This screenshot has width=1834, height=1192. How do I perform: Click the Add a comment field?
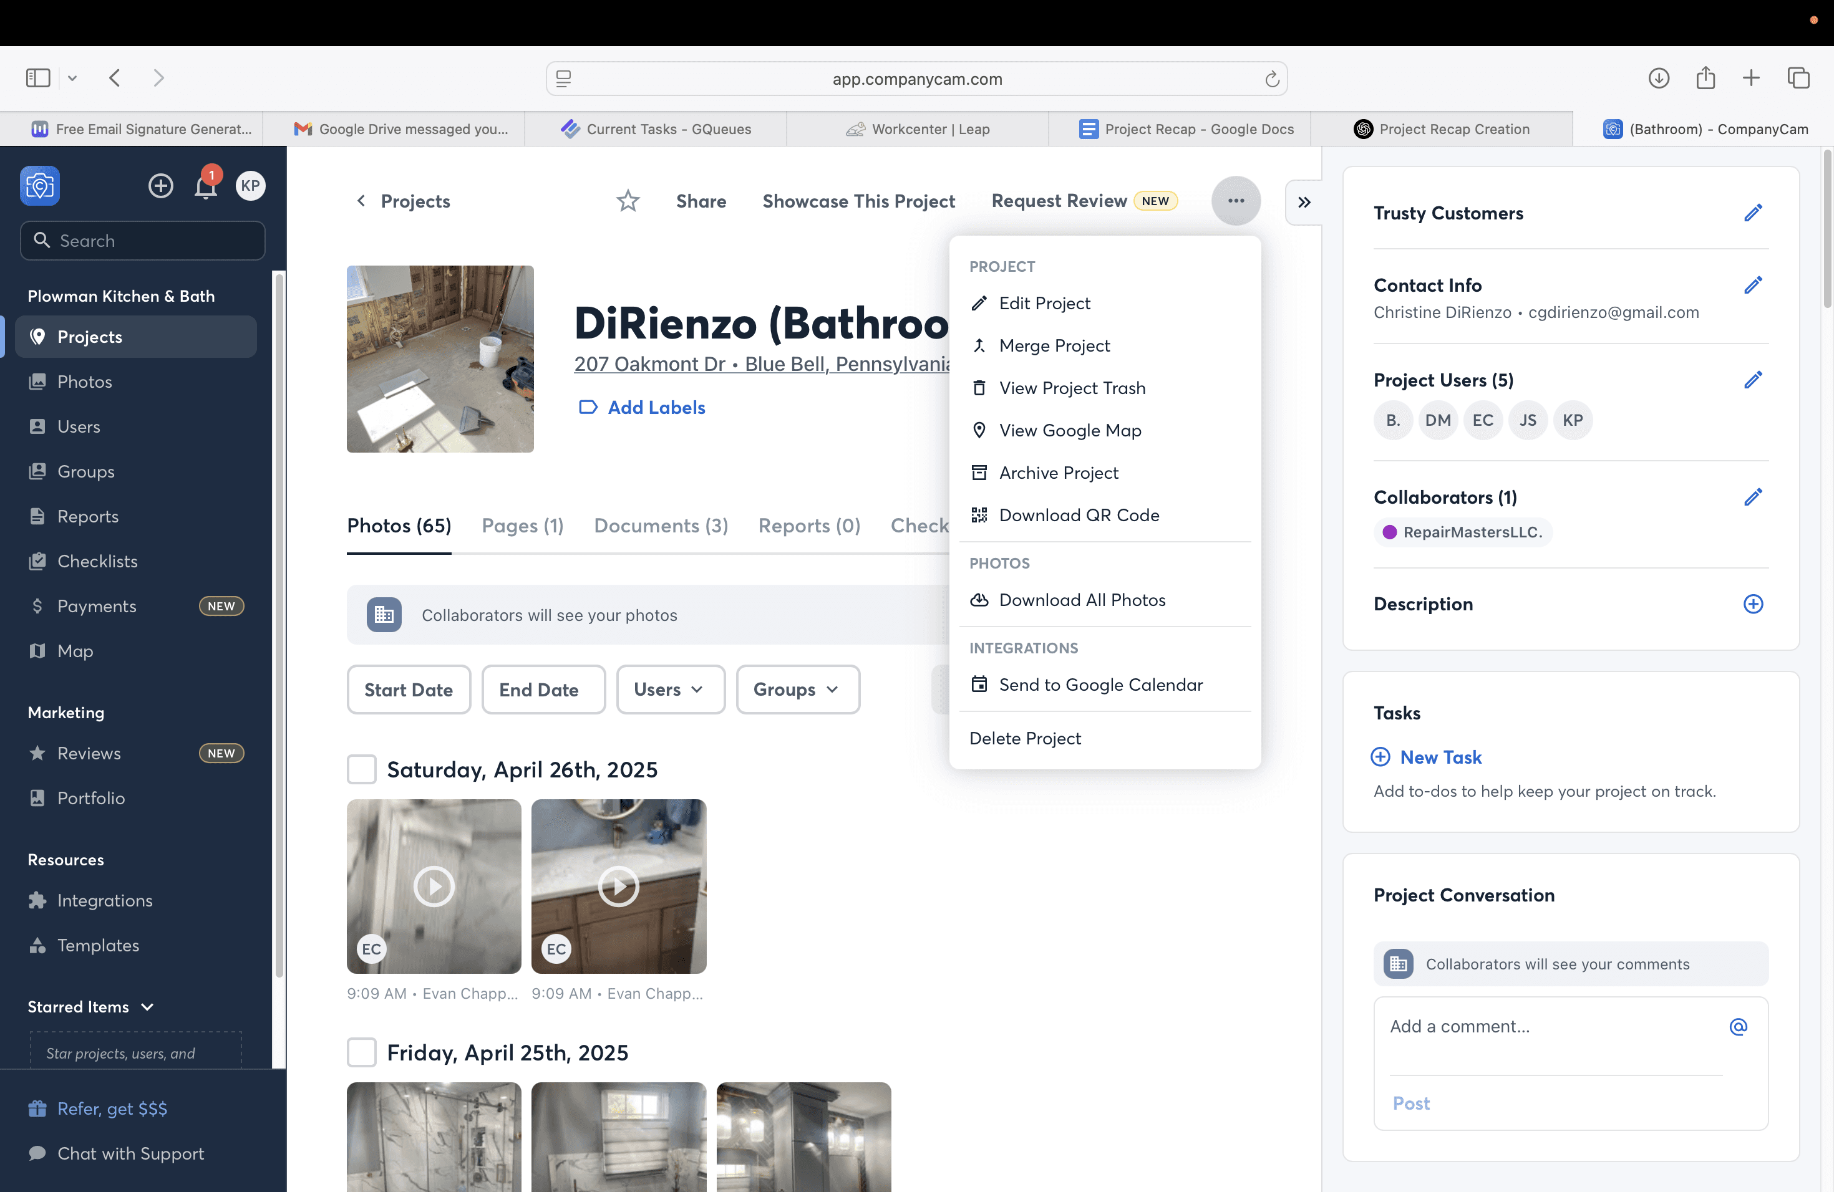pyautogui.click(x=1555, y=1026)
